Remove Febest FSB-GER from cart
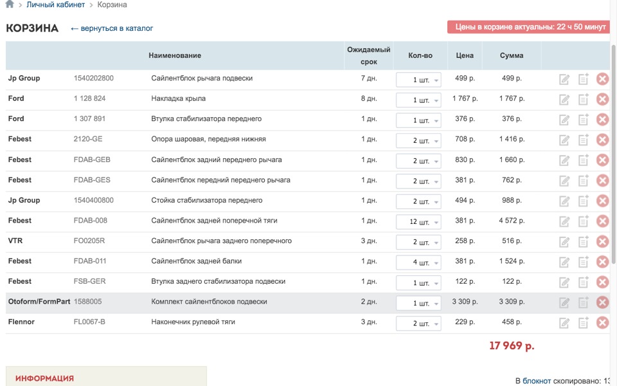Viewport: 617px width, 386px height. tap(602, 282)
